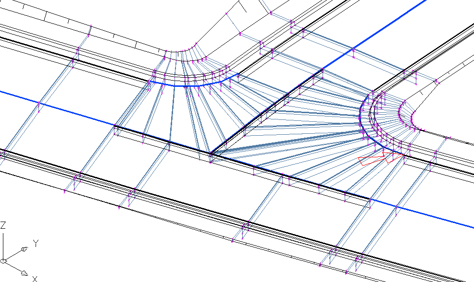Screen dimensions: 474x282
Task: Click the UCS icon origin square
Action: (3, 261)
